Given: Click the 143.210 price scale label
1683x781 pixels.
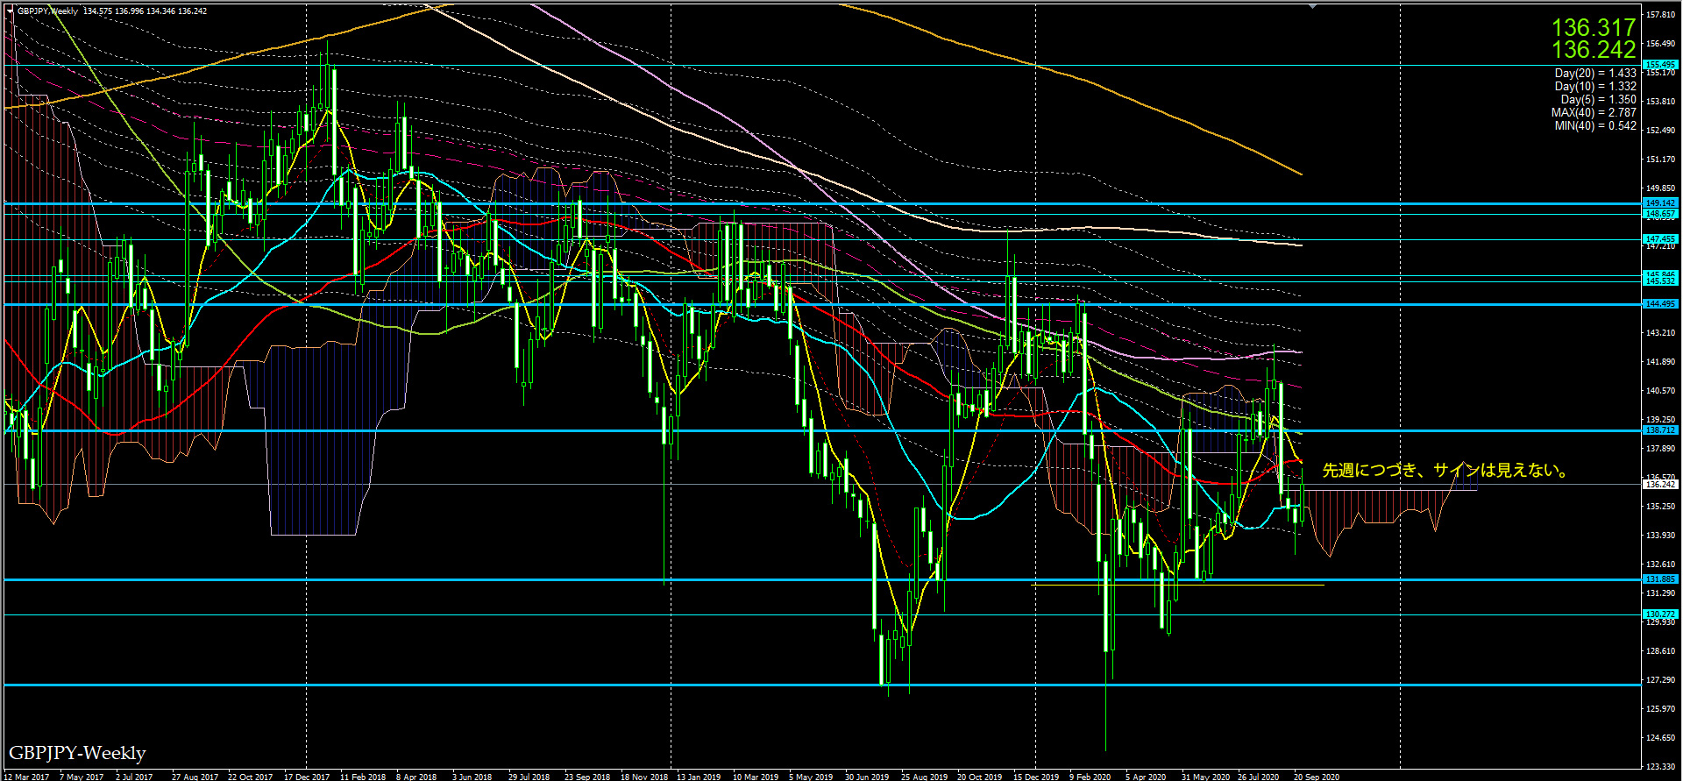Looking at the screenshot, I should [1661, 333].
